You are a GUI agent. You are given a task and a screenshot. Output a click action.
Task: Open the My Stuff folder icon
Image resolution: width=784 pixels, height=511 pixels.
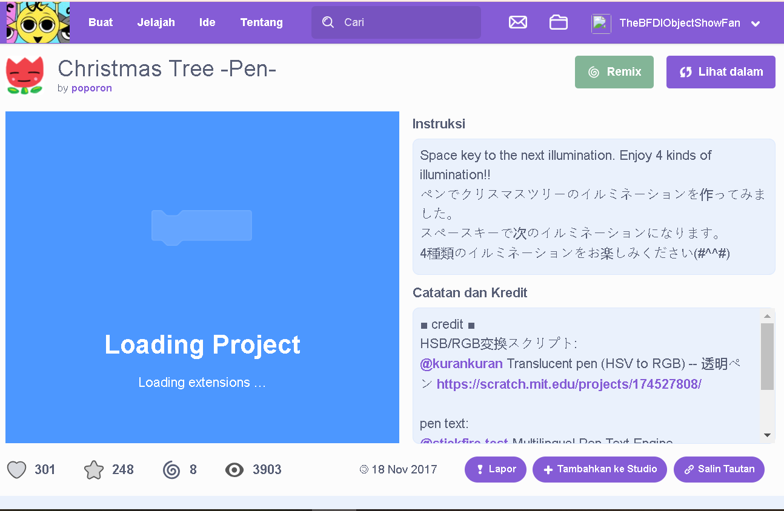click(x=558, y=22)
